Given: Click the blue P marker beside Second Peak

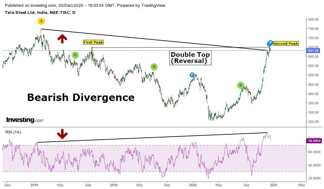Looking at the screenshot, I should (x=271, y=43).
